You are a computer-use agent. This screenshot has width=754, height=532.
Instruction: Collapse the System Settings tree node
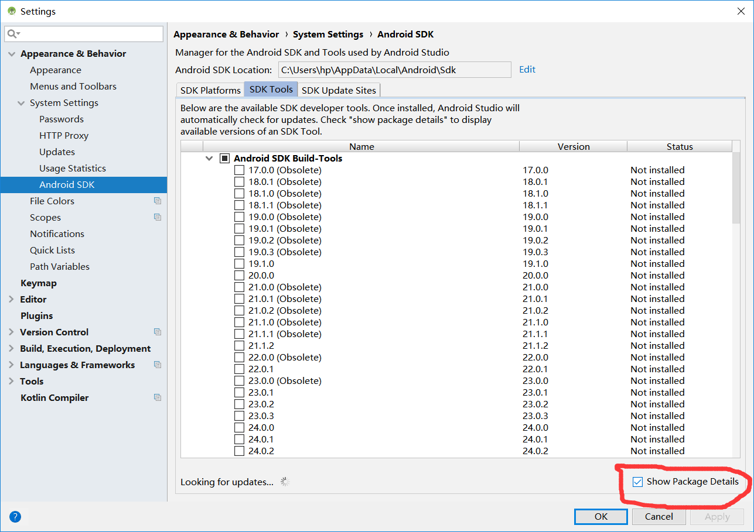[x=21, y=103]
